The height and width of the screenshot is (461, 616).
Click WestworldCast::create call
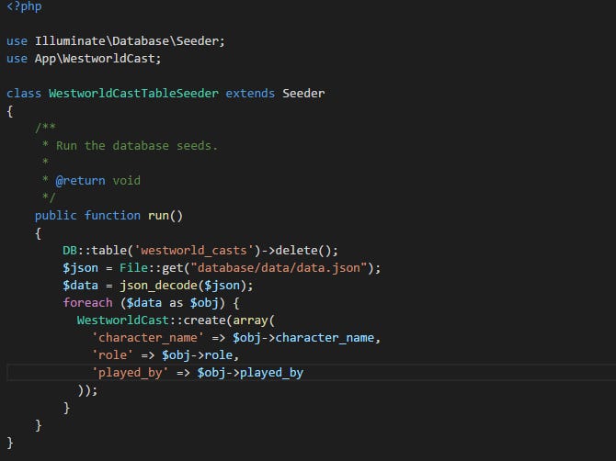(152, 320)
